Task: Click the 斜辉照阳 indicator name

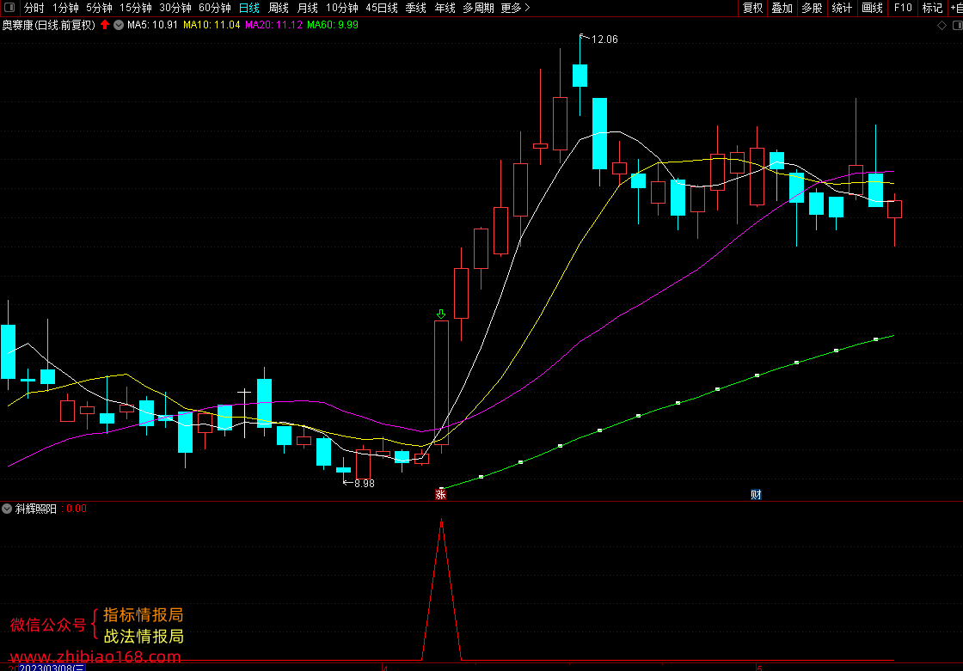Action: [35, 509]
